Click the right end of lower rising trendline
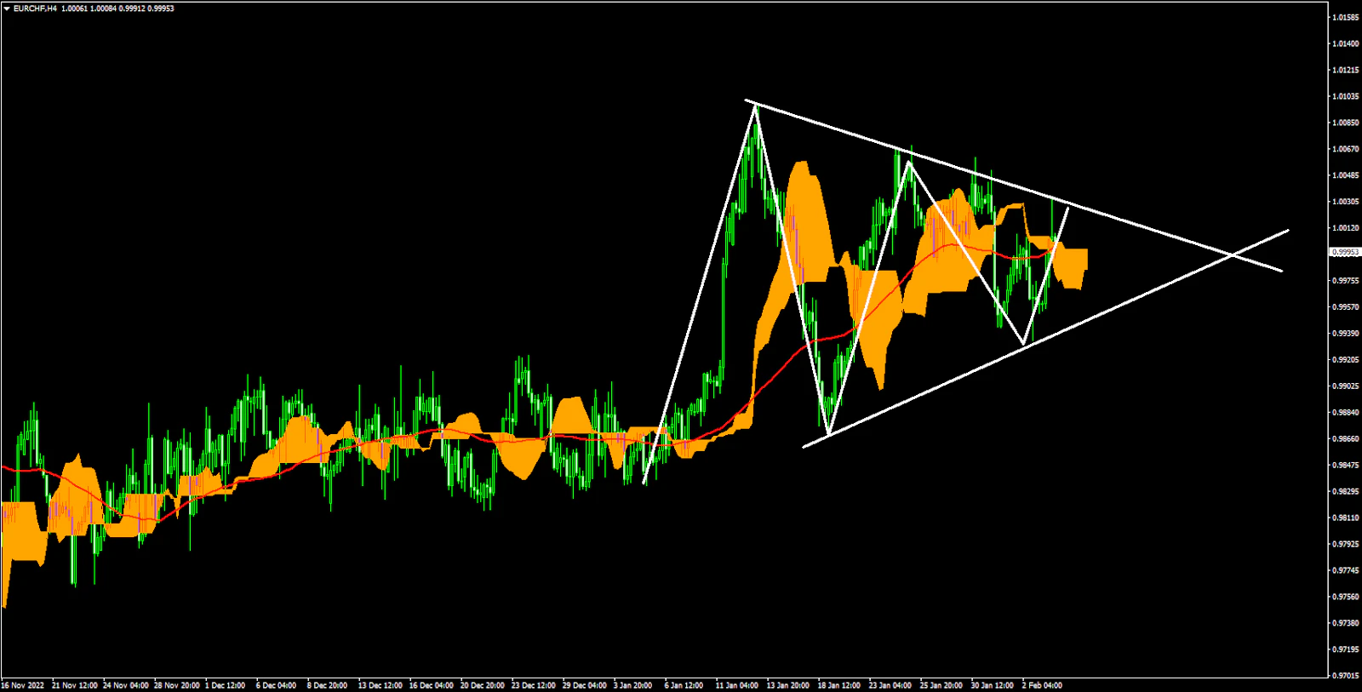The width and height of the screenshot is (1362, 692). (1288, 230)
